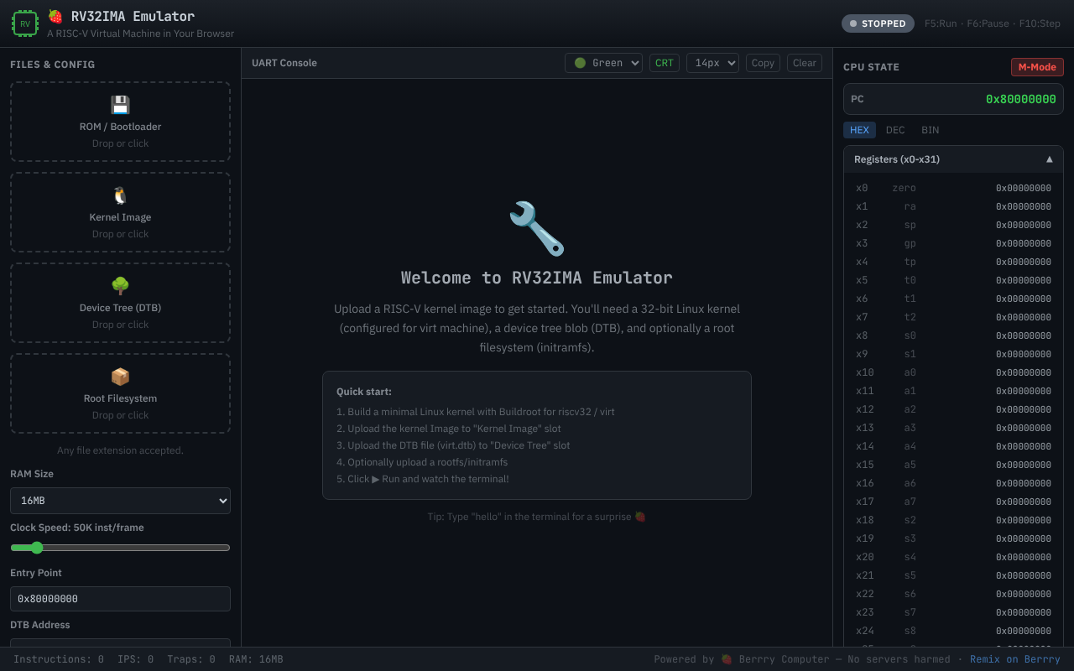Click the package Root Filesystem icon
The height and width of the screenshot is (671, 1074).
[x=120, y=377]
